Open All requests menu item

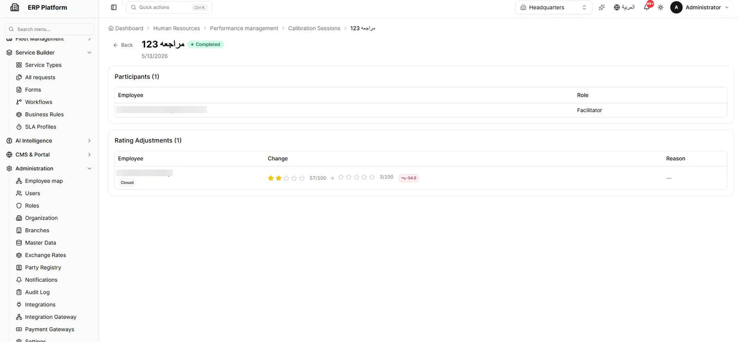pos(40,77)
